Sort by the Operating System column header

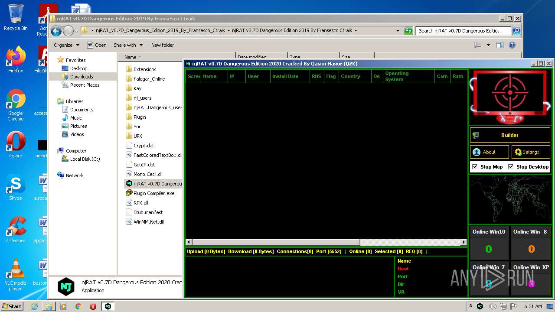(408, 76)
